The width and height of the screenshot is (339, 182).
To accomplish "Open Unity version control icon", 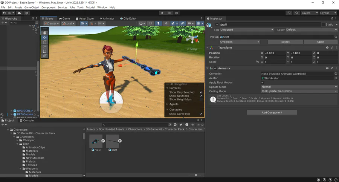I will (x=27, y=13).
